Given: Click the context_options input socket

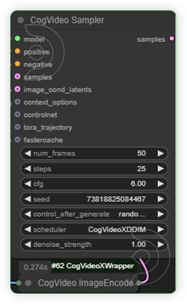Looking at the screenshot, I should 17,101.
